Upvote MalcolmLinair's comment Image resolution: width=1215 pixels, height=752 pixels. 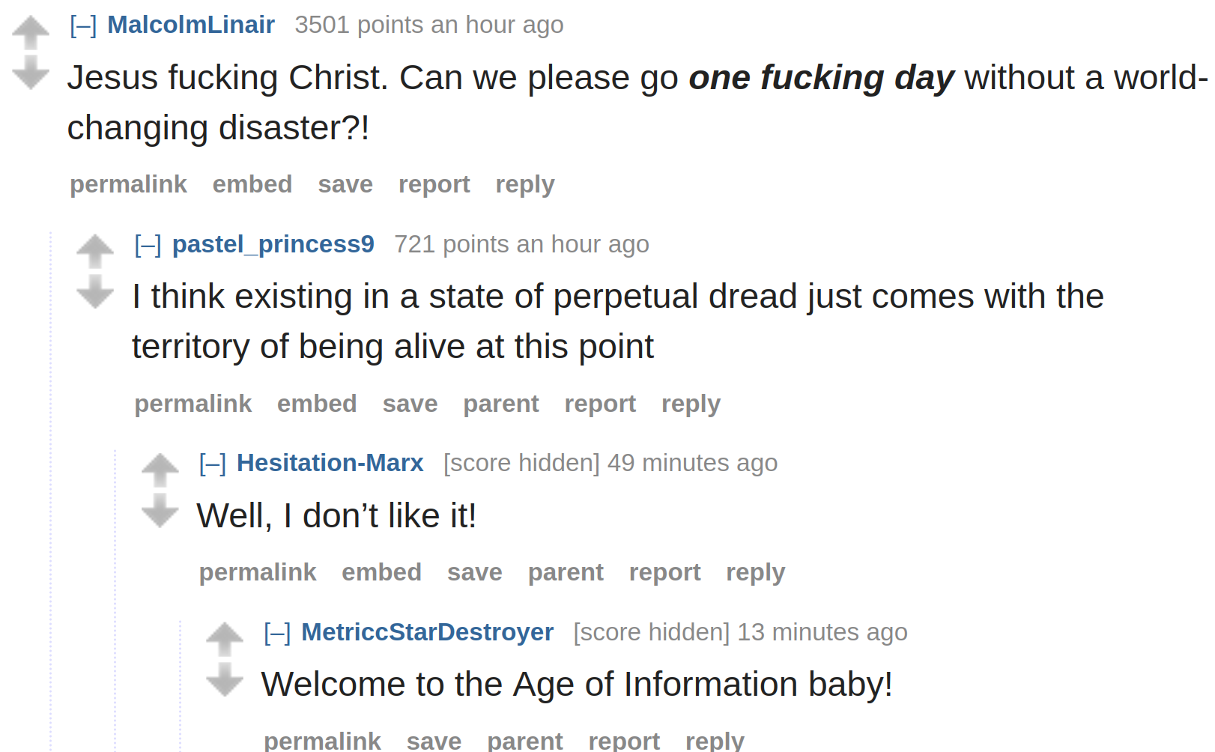pos(31,32)
